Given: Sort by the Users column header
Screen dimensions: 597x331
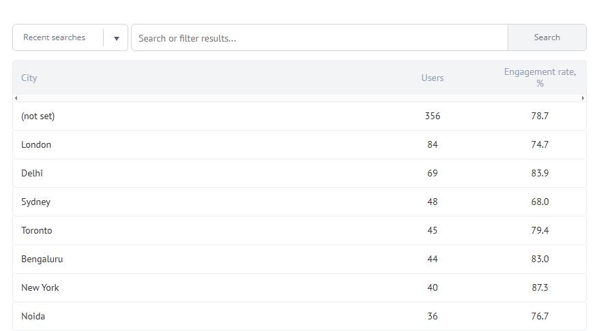Looking at the screenshot, I should tap(433, 78).
